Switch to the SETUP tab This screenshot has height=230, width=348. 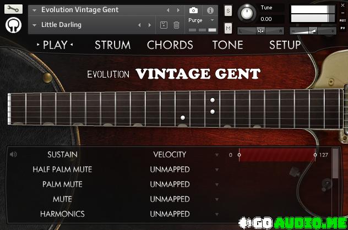(x=285, y=45)
